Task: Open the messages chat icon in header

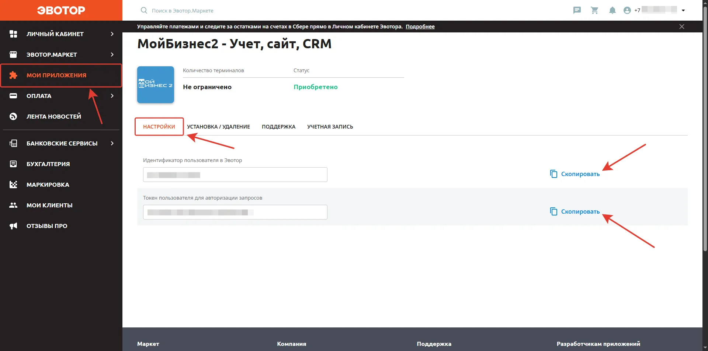Action: [x=577, y=10]
